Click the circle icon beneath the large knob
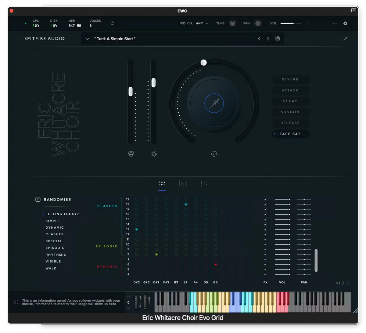 tap(214, 154)
